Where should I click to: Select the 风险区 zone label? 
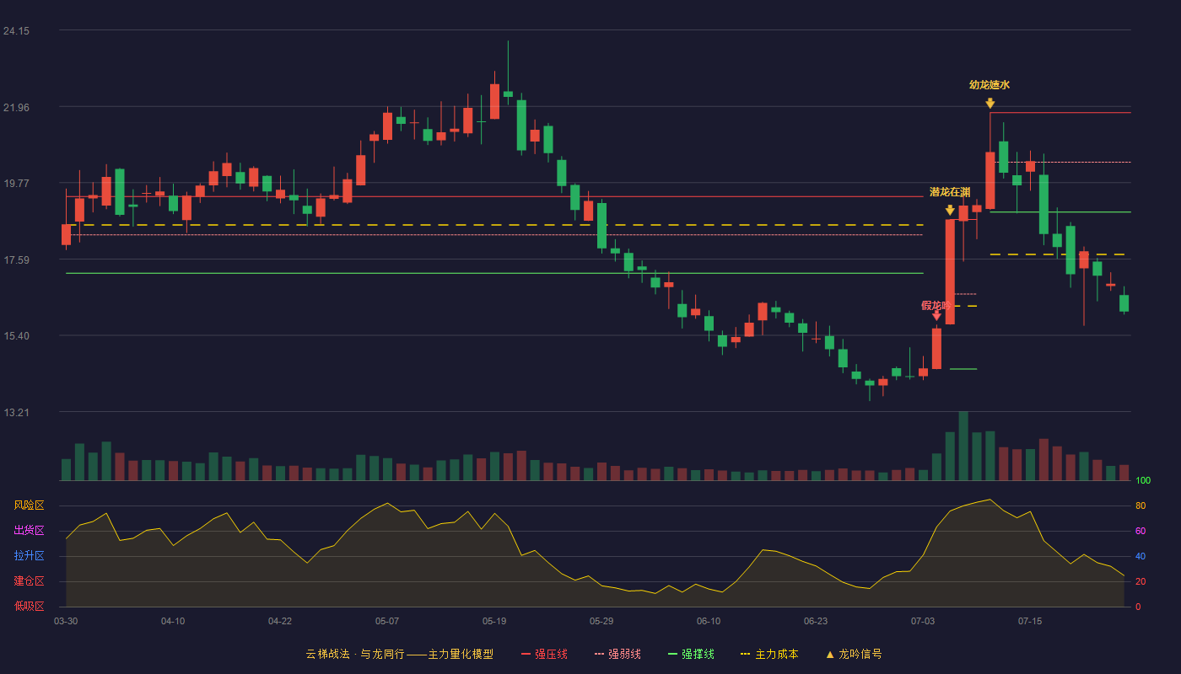[x=29, y=505]
